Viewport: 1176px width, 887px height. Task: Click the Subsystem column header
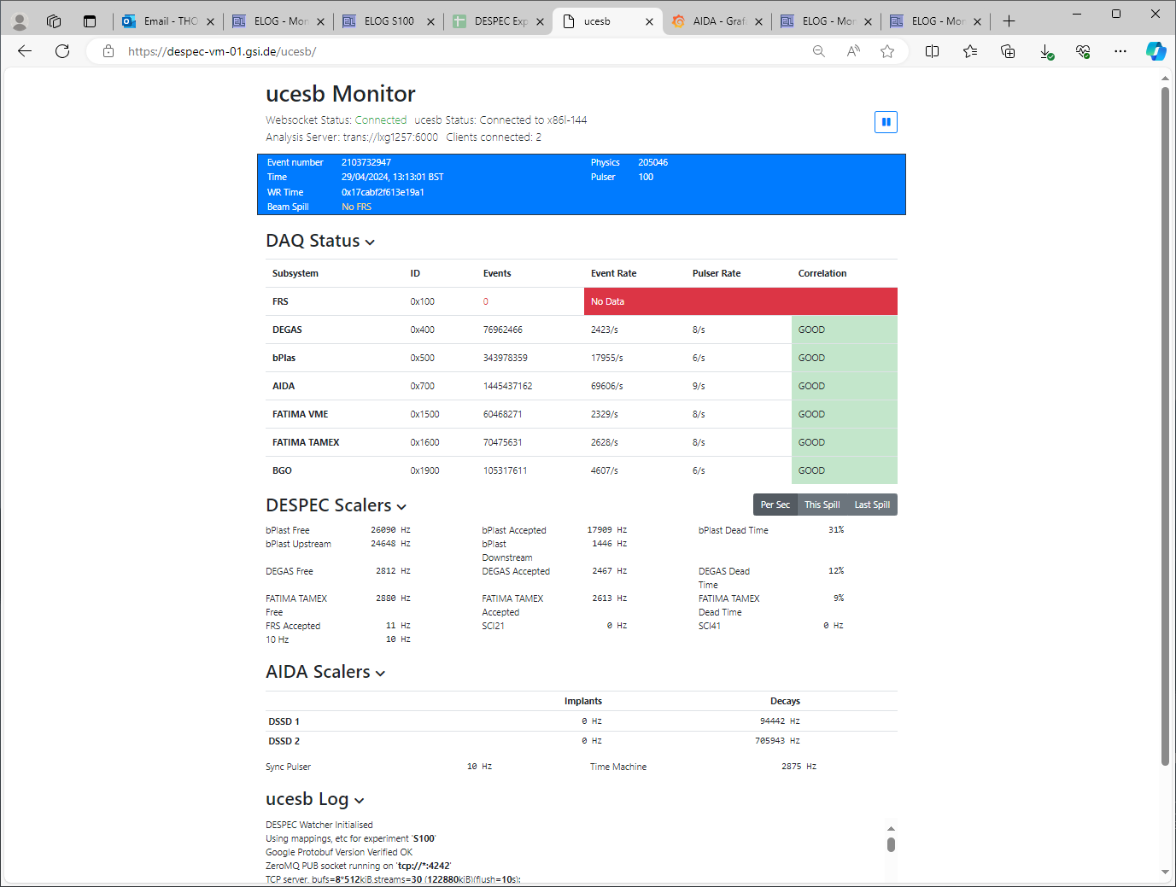click(x=295, y=273)
